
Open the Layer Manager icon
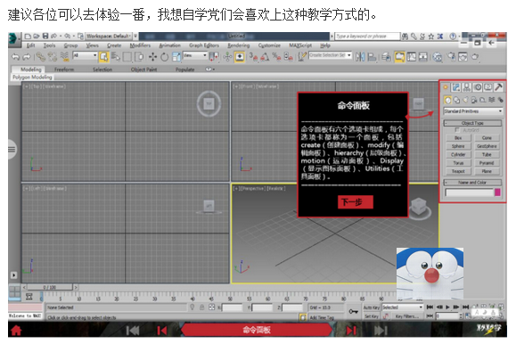[386, 57]
